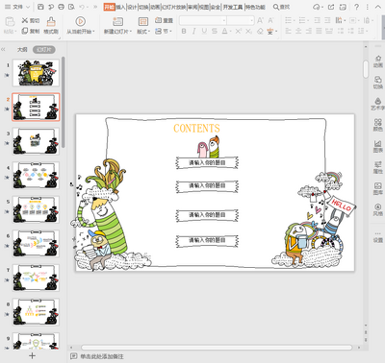The image size is (385, 363).
Task: Click the Copy (复制) button
Action: point(31,31)
